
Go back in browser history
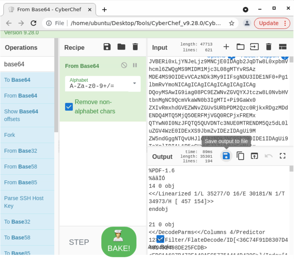9,23
